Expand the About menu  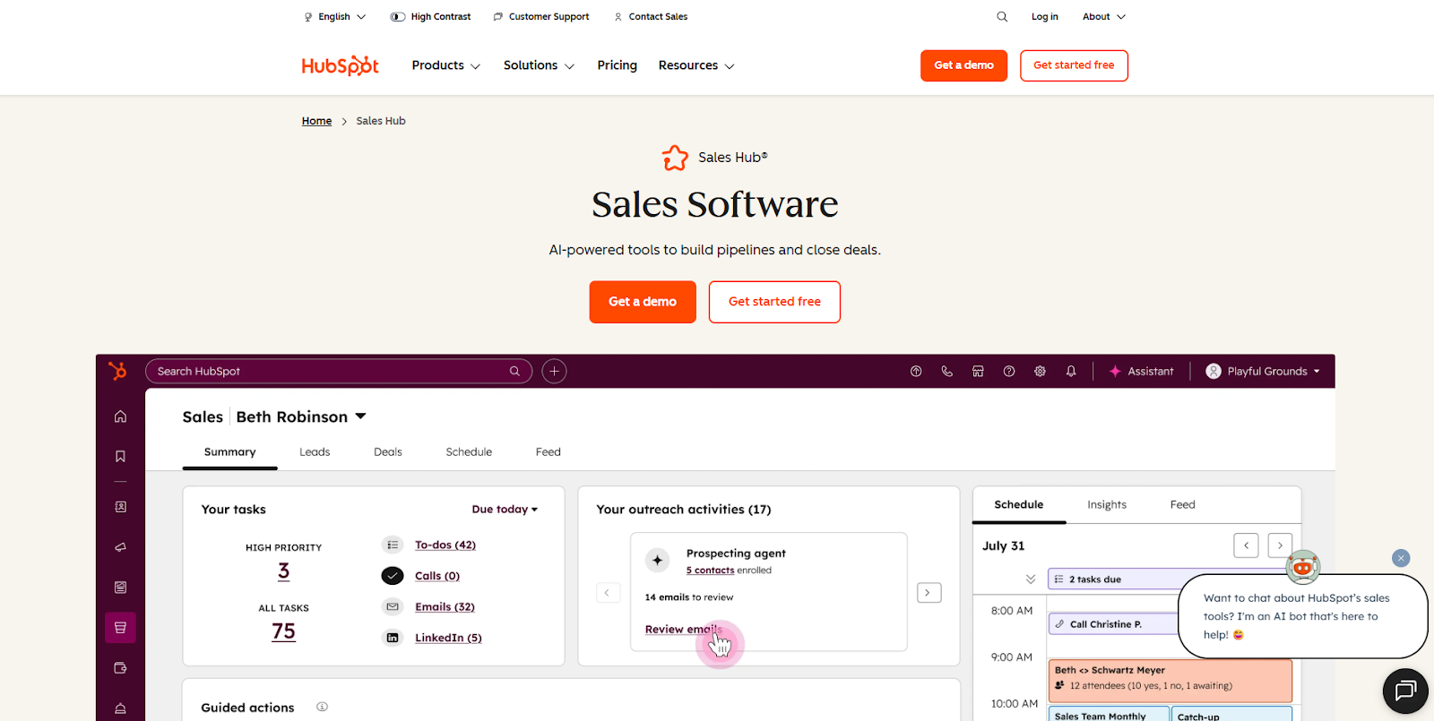click(1104, 16)
